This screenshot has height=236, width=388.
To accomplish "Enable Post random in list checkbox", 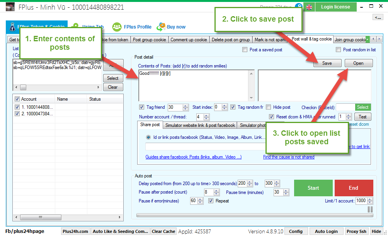I will point(338,50).
